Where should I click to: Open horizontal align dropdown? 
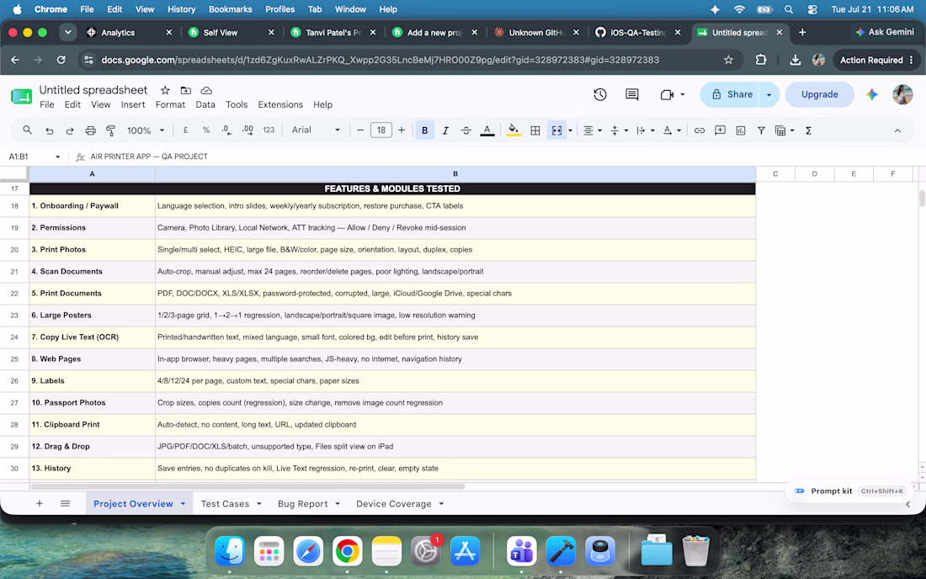592,130
